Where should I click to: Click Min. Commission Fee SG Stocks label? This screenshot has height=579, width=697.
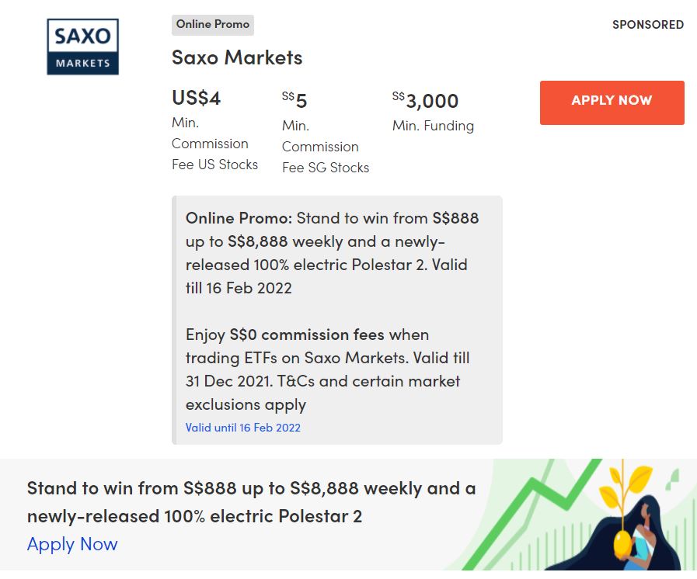pyautogui.click(x=325, y=147)
